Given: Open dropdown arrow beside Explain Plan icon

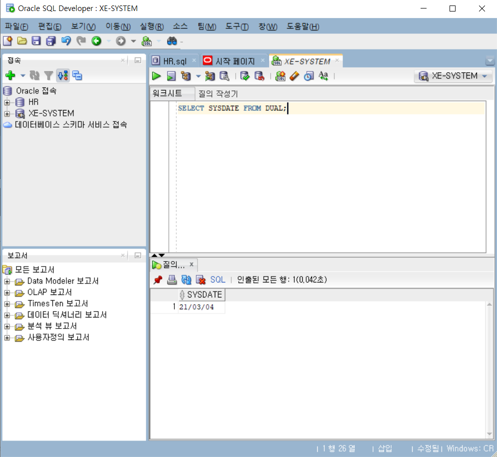Looking at the screenshot, I should click(x=198, y=76).
